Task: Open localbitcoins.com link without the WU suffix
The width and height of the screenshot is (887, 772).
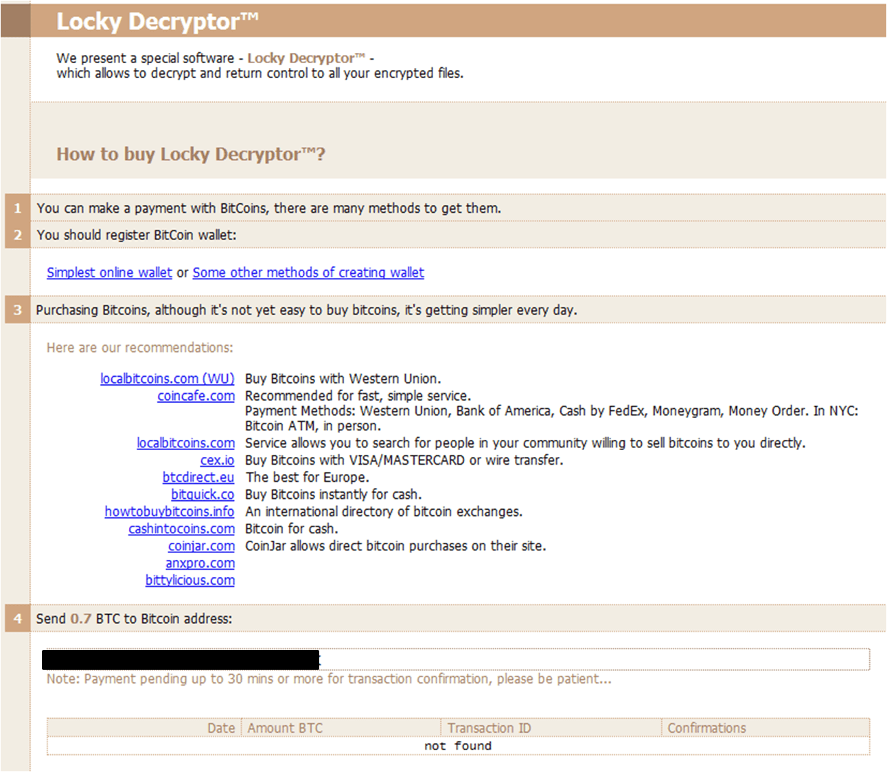Action: (x=185, y=443)
